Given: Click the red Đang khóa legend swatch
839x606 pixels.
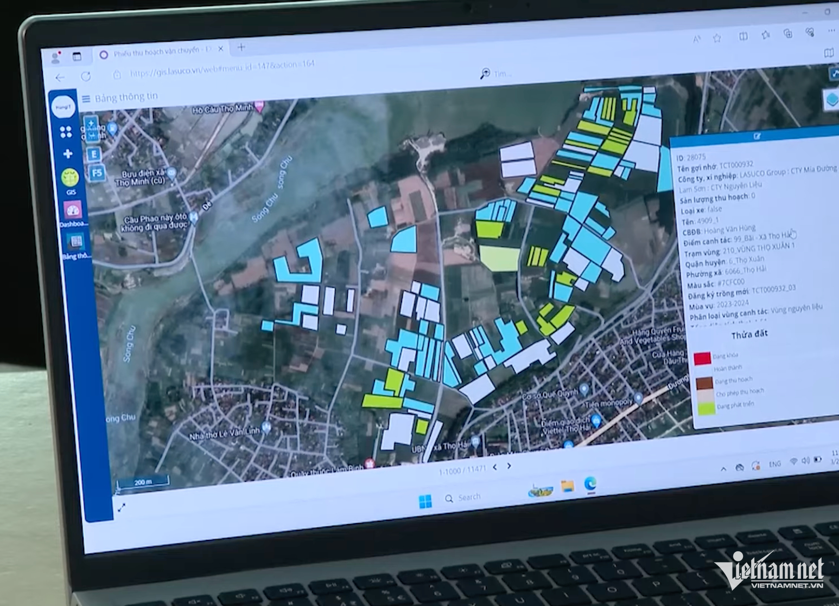Looking at the screenshot, I should coord(702,358).
